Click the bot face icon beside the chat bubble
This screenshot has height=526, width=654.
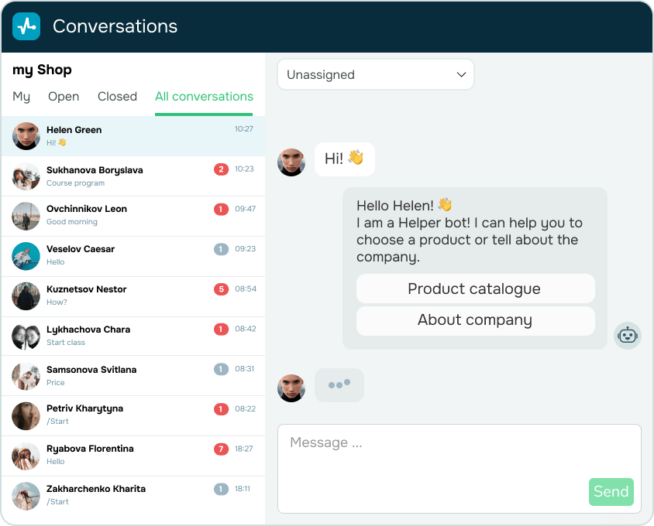tap(628, 336)
